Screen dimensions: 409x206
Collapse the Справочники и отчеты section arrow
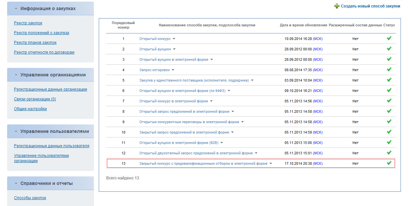click(16, 184)
